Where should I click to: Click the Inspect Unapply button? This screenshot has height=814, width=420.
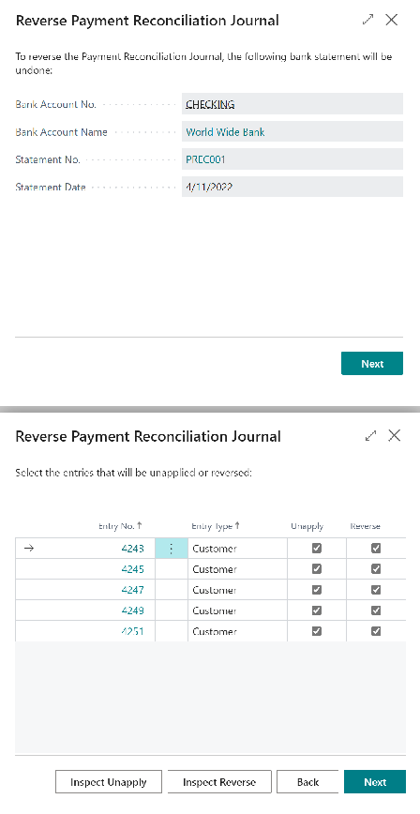[x=109, y=782]
